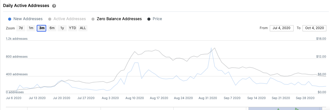Image resolution: width=330 pixels, height=110 pixels.
Task: Click the 800 addresses axis label
Action: [17, 57]
